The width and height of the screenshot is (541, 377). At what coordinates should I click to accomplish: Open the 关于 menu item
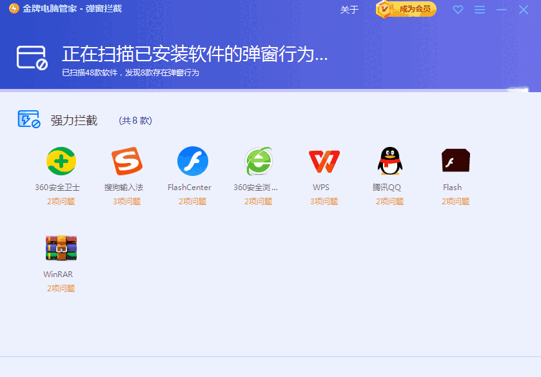(349, 10)
